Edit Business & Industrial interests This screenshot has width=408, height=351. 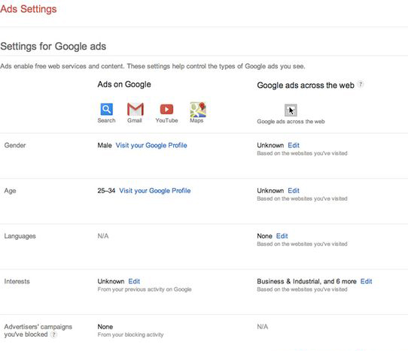point(366,281)
